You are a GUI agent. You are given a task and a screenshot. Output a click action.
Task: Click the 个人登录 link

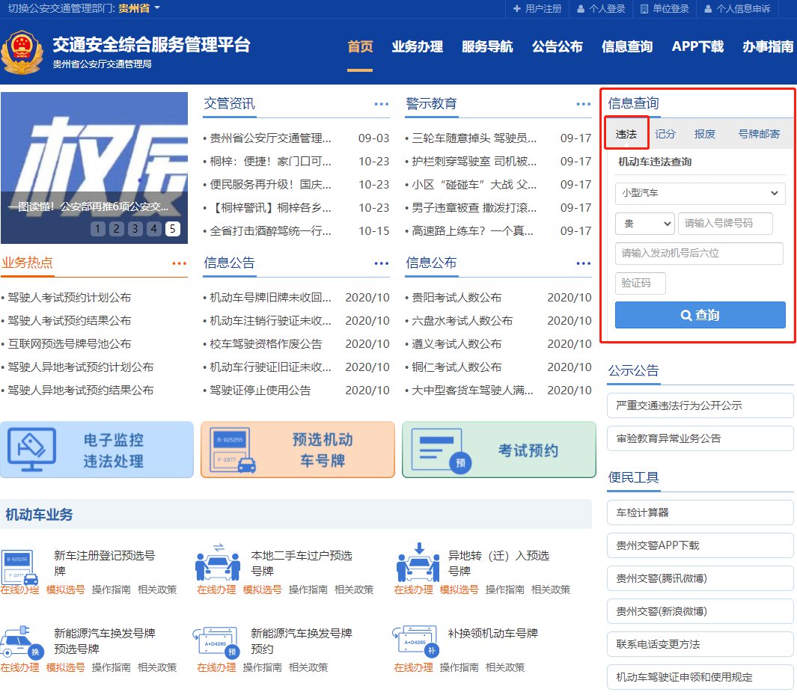(x=600, y=9)
